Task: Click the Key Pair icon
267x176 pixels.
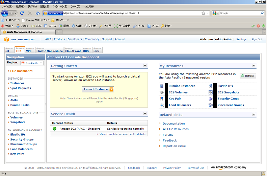Action: (x=162, y=99)
